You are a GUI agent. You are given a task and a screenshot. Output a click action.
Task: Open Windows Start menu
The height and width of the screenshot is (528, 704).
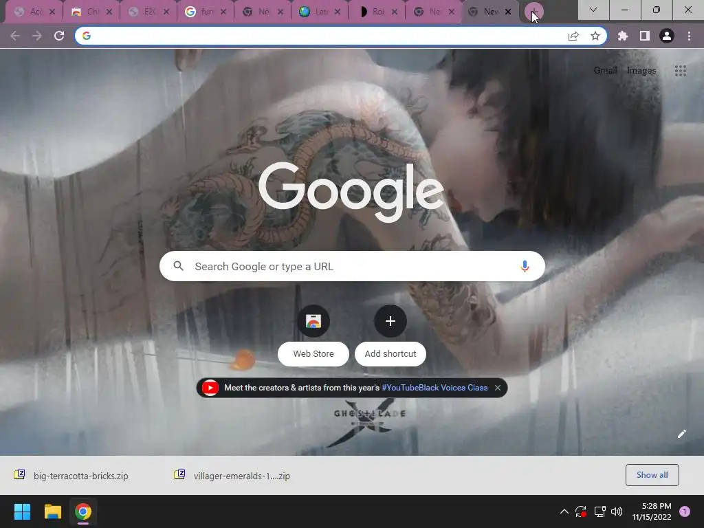22,511
